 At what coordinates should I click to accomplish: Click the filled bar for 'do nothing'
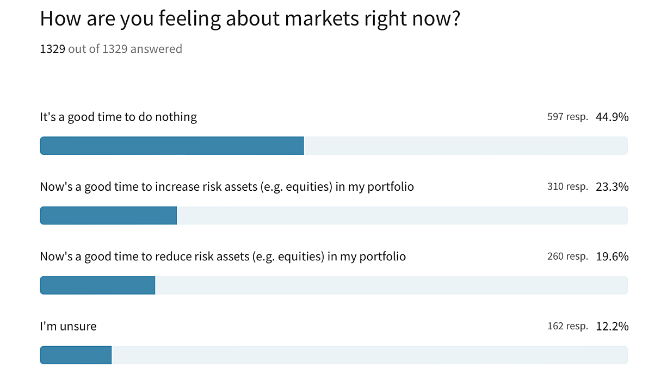(x=172, y=146)
